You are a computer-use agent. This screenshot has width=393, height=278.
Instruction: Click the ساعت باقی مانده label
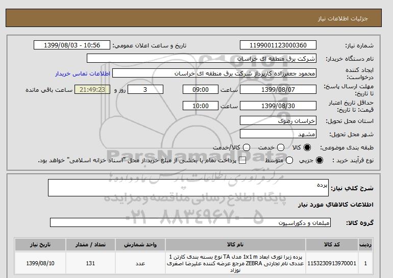pos(49,90)
